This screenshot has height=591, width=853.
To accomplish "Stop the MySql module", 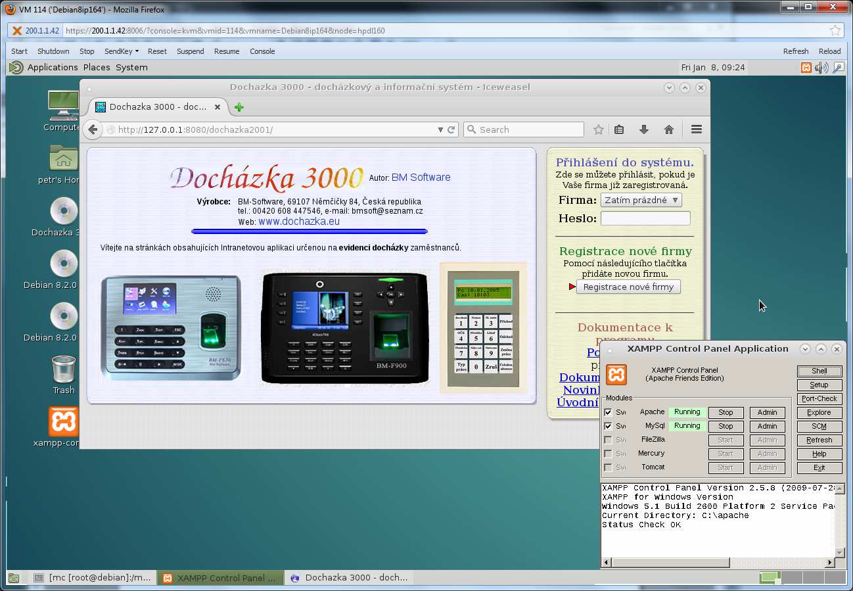I will click(726, 426).
